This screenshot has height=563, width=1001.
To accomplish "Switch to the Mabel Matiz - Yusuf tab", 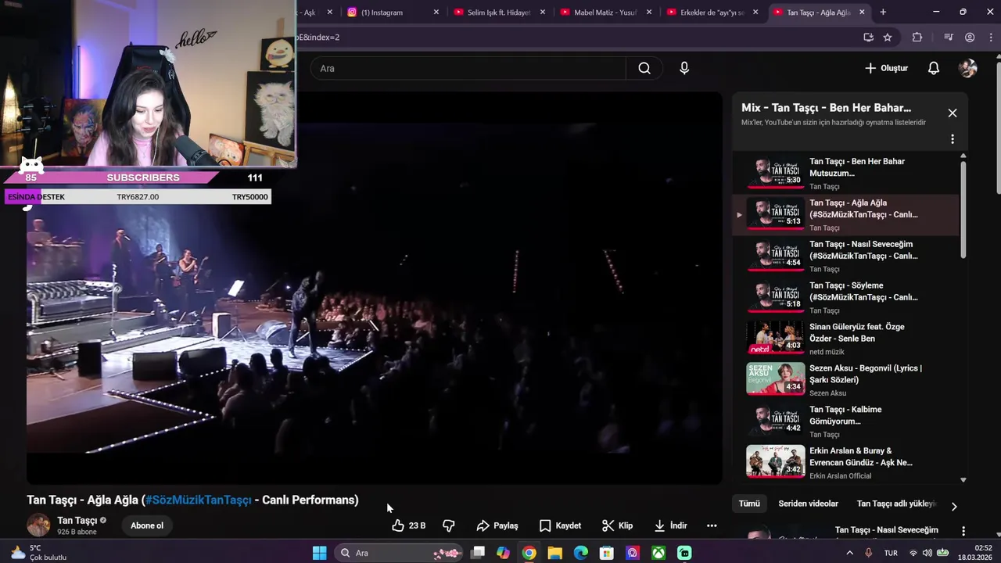I will [x=597, y=13].
